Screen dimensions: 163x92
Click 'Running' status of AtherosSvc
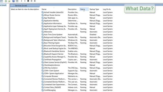83,32
